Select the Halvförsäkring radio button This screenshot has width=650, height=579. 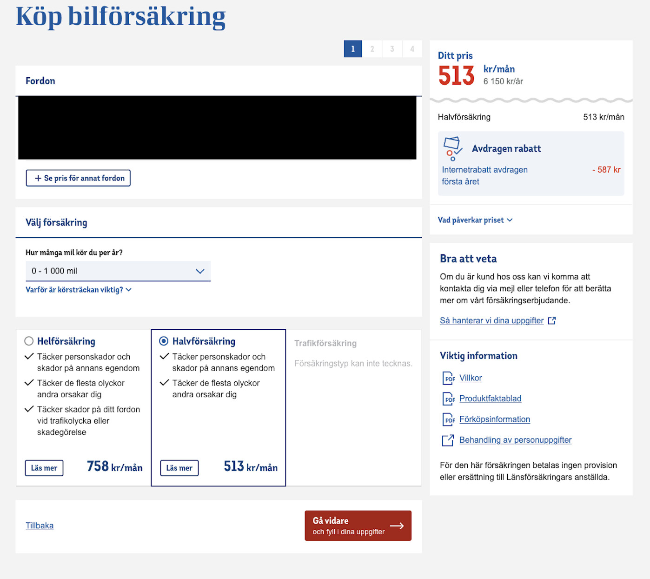pyautogui.click(x=164, y=341)
